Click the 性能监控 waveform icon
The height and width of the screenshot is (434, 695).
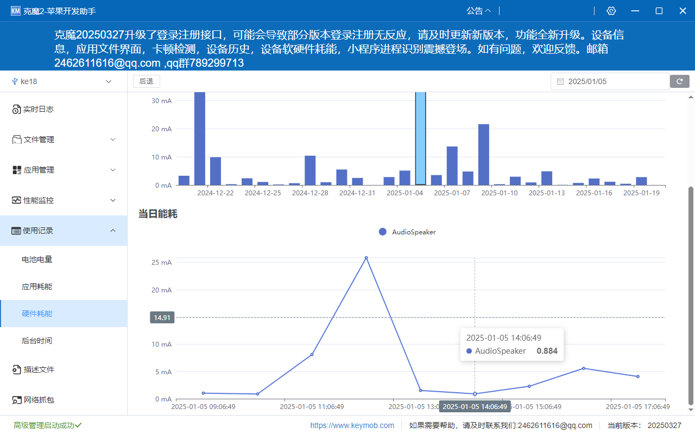[16, 201]
